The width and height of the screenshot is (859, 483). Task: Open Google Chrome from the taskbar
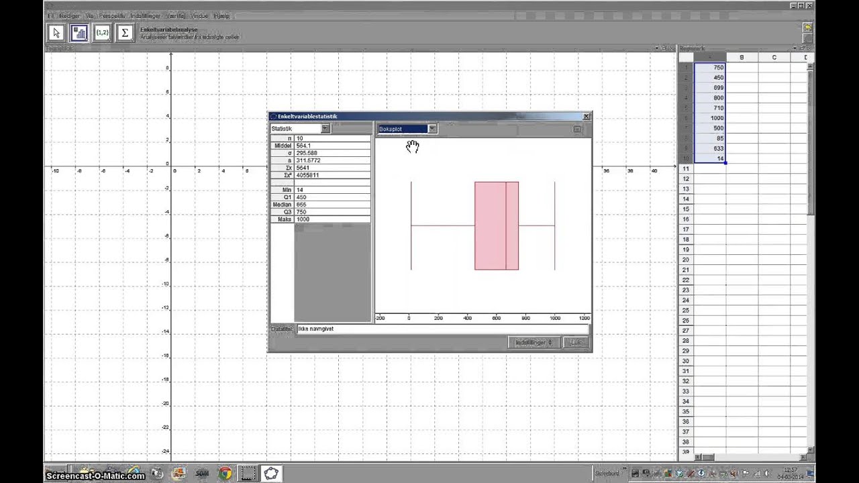pyautogui.click(x=225, y=474)
